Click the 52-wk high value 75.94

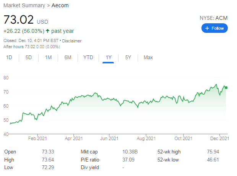213,152
